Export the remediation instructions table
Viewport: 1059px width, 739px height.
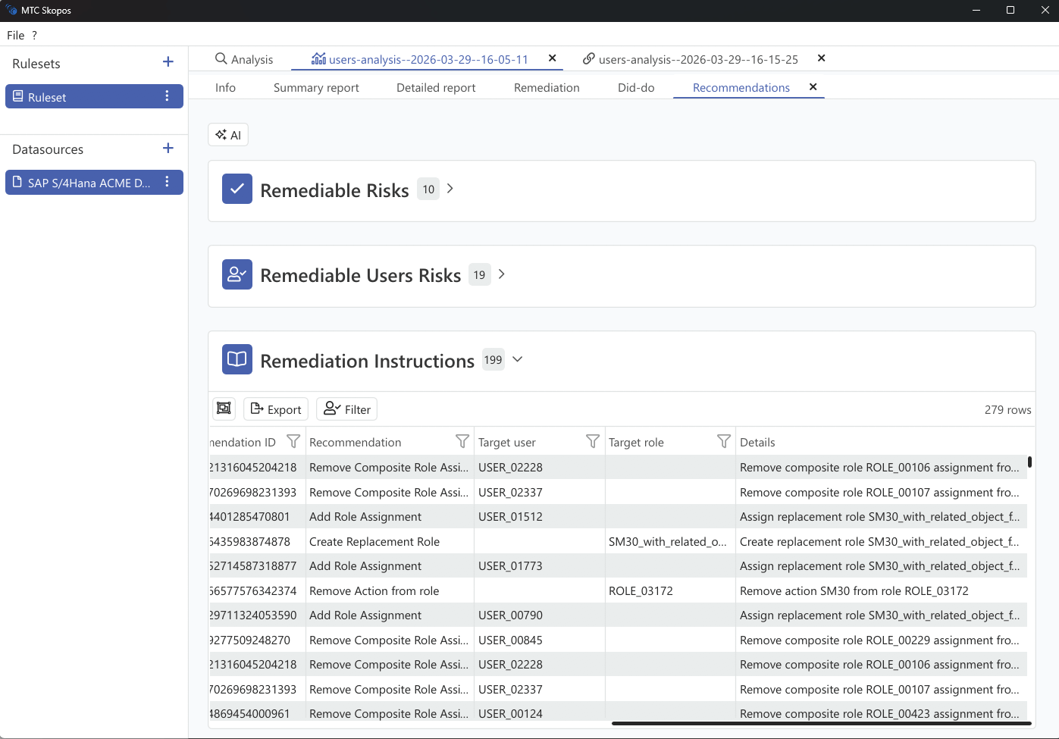[275, 409]
